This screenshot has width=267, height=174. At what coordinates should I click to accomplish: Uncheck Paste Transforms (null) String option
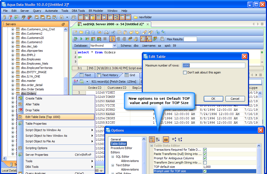(205, 154)
